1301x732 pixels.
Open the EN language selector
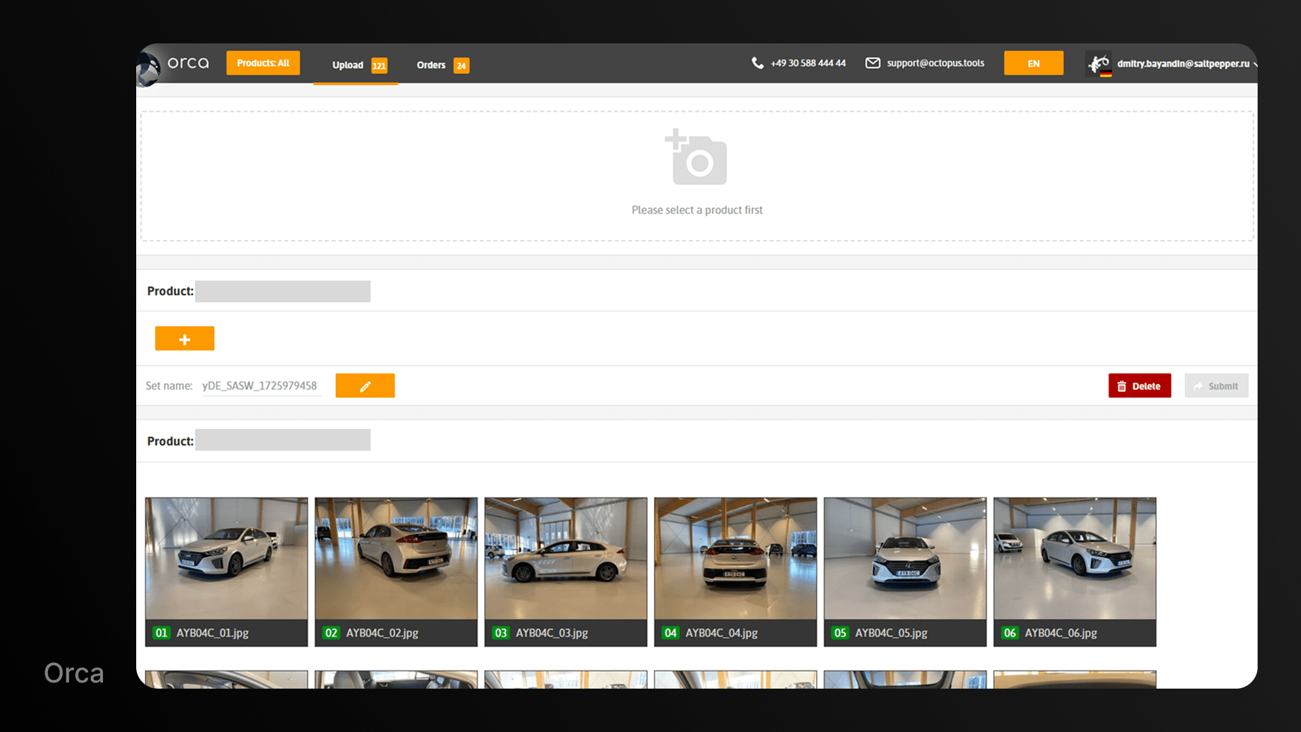click(x=1033, y=64)
